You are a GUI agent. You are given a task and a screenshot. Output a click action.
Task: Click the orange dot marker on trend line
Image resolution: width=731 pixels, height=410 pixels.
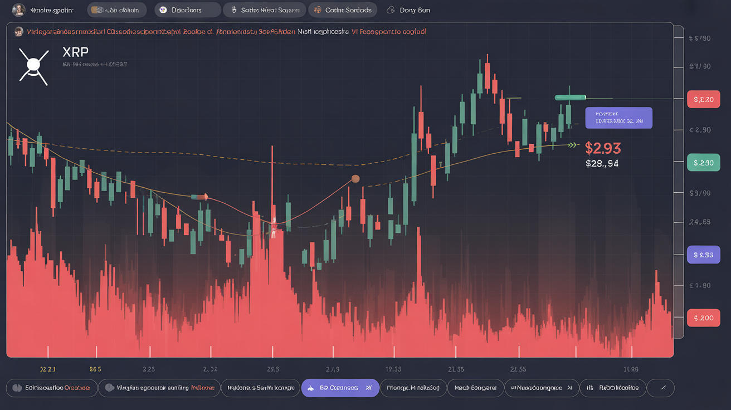tap(355, 179)
